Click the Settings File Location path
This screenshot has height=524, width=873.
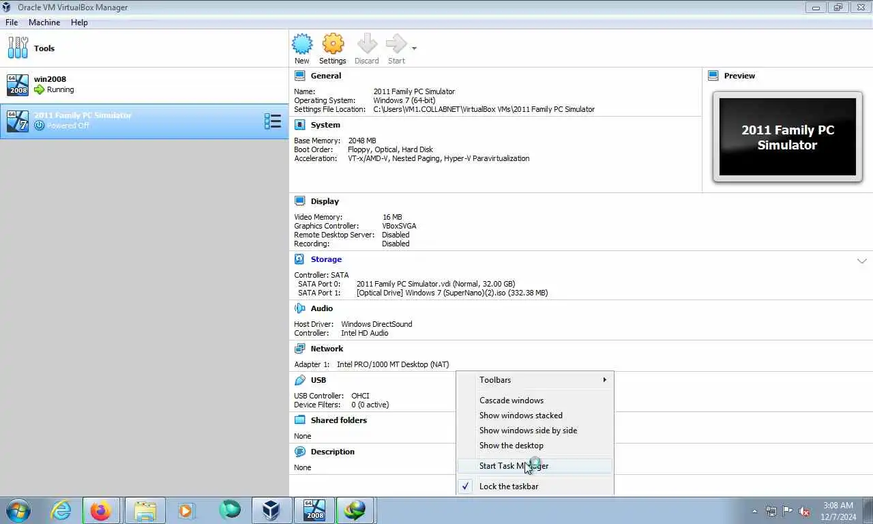(484, 109)
